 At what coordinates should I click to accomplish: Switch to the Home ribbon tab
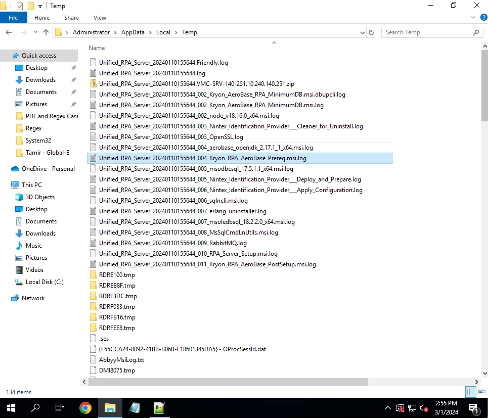tap(41, 18)
